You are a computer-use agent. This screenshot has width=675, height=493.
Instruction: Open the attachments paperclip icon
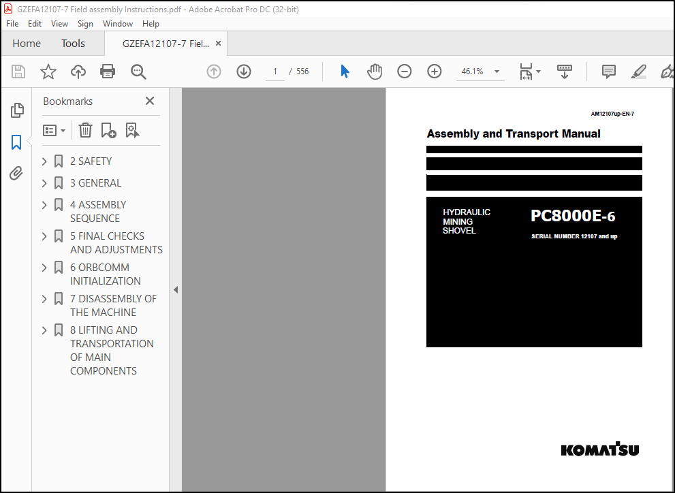(16, 174)
